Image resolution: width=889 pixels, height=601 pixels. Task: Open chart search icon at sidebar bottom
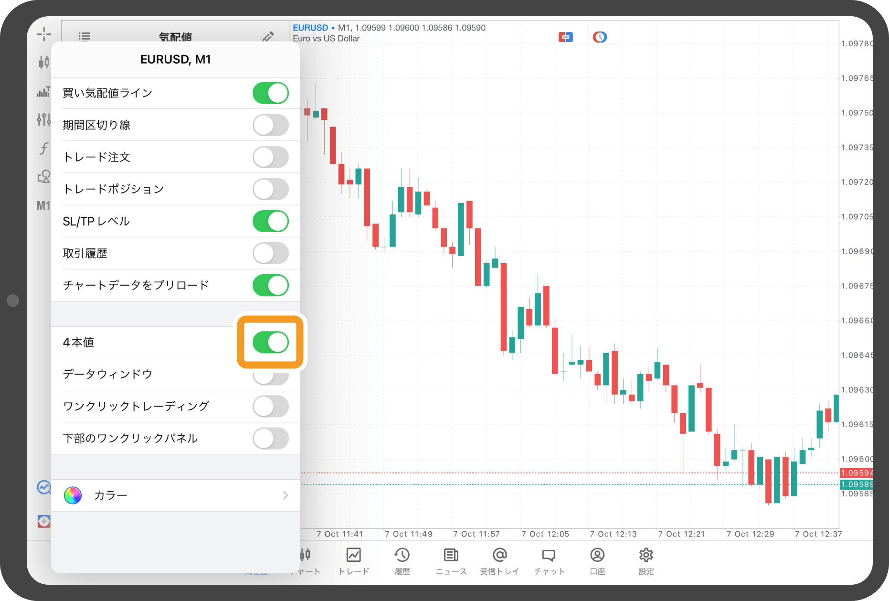point(44,487)
